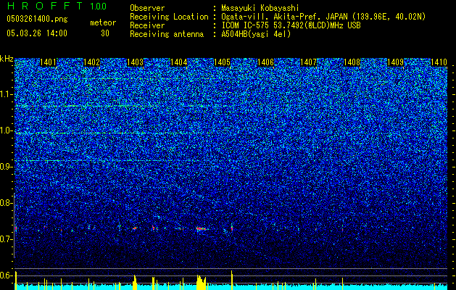
Task: Click the ICOM IC-575 receiver text
Action: [x=291, y=25]
